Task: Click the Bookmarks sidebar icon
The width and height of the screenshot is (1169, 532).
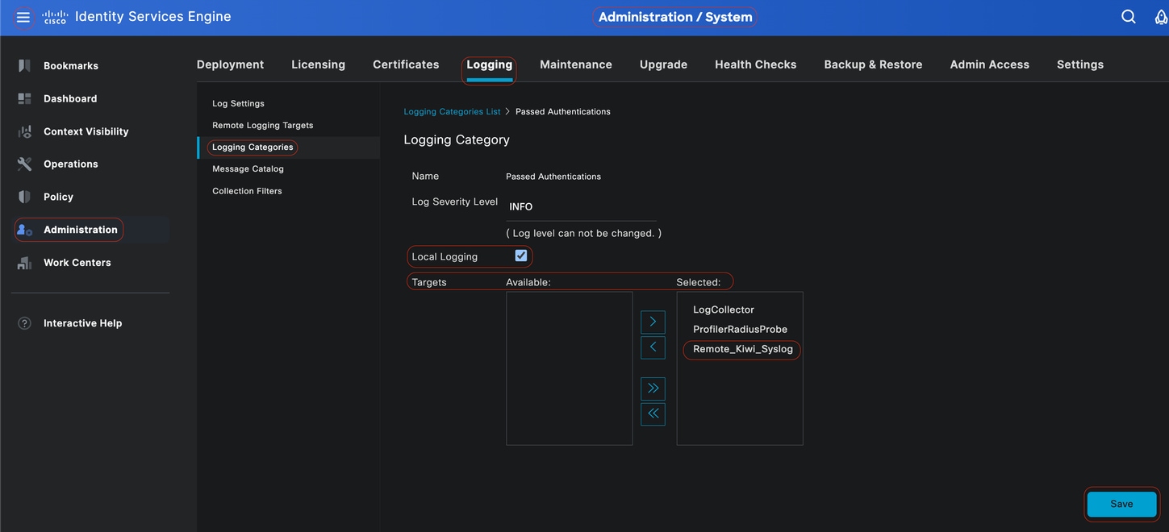Action: pyautogui.click(x=24, y=65)
